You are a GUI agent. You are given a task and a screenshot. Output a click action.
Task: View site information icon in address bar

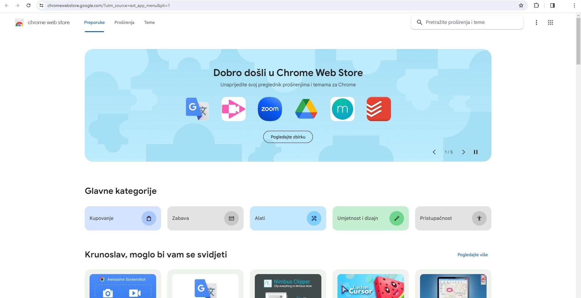[41, 5]
